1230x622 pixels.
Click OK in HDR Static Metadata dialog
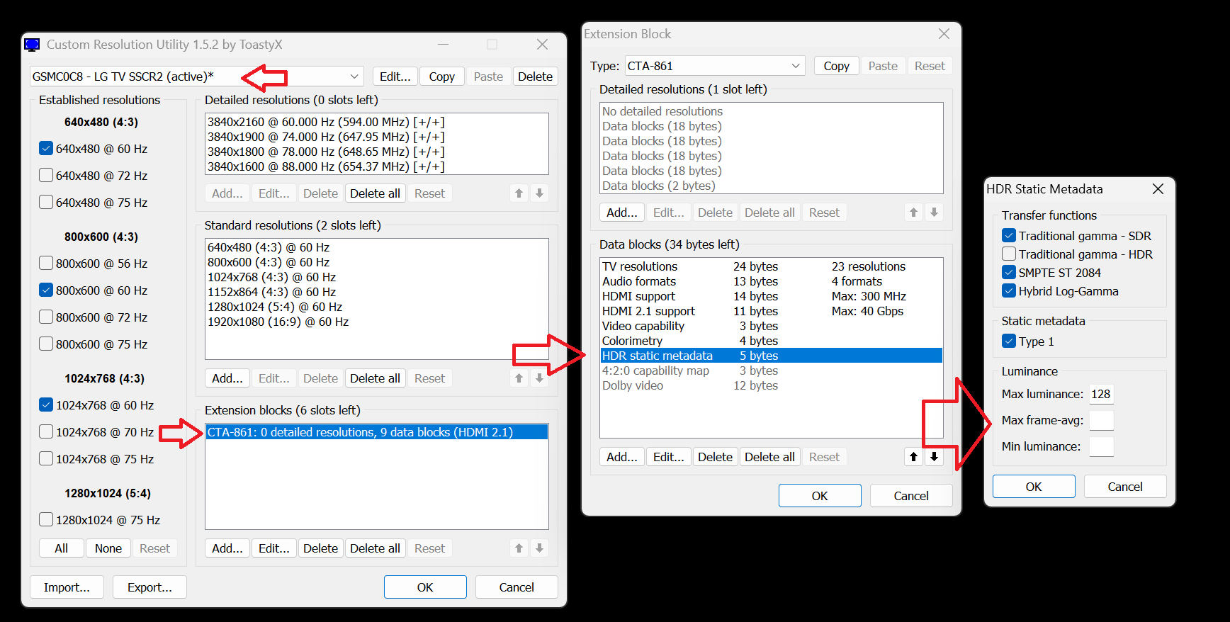tap(1034, 487)
